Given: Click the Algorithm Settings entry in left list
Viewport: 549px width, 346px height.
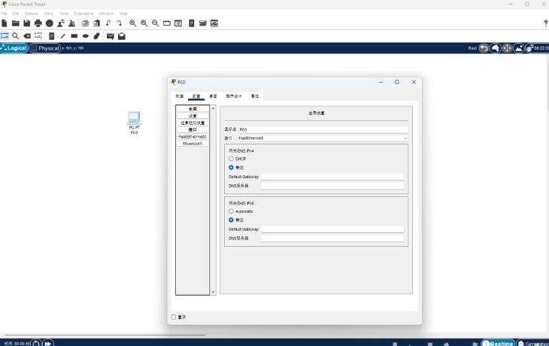Looking at the screenshot, I should point(193,123).
